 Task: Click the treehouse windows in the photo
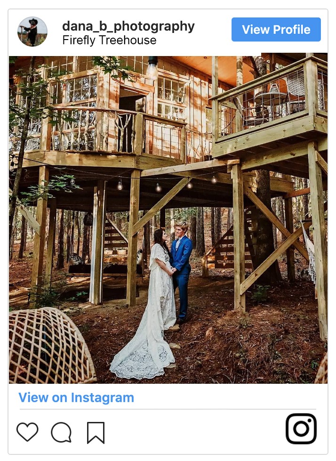click(82, 89)
